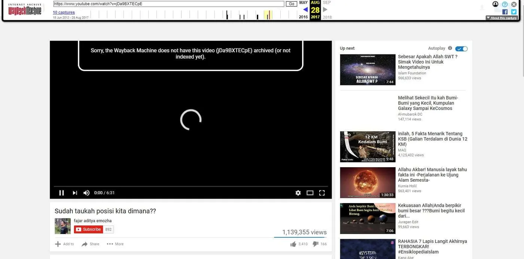Image resolution: width=524 pixels, height=259 pixels.
Task: Click the video title Sudah taukah posisi kita dimana??
Action: pyautogui.click(x=105, y=211)
